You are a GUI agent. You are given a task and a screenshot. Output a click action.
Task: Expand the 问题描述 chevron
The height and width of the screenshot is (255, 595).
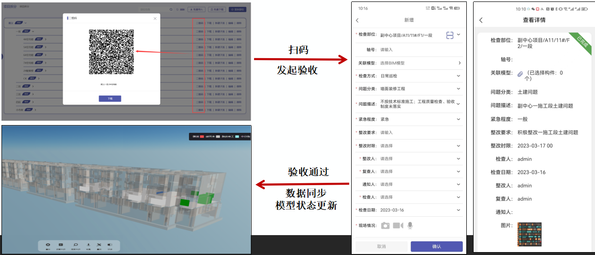click(x=458, y=104)
